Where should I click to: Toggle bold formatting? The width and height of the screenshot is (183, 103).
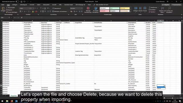click(20, 11)
